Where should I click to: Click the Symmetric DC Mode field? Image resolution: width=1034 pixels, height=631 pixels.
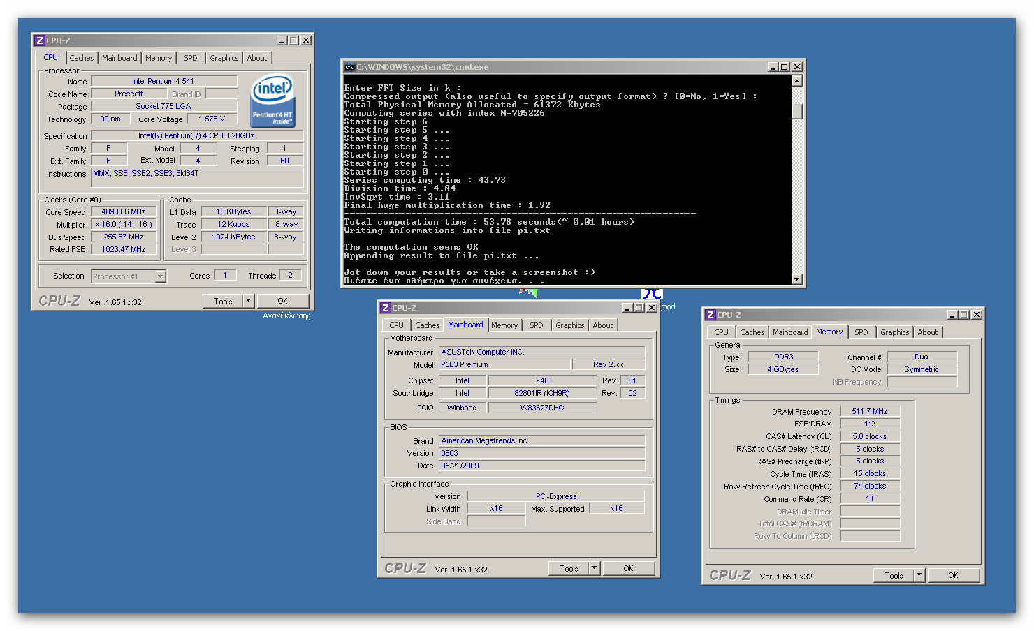coord(922,369)
